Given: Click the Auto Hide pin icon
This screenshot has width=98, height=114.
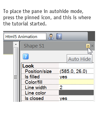Looking at the screenshot, I should tap(88, 46).
